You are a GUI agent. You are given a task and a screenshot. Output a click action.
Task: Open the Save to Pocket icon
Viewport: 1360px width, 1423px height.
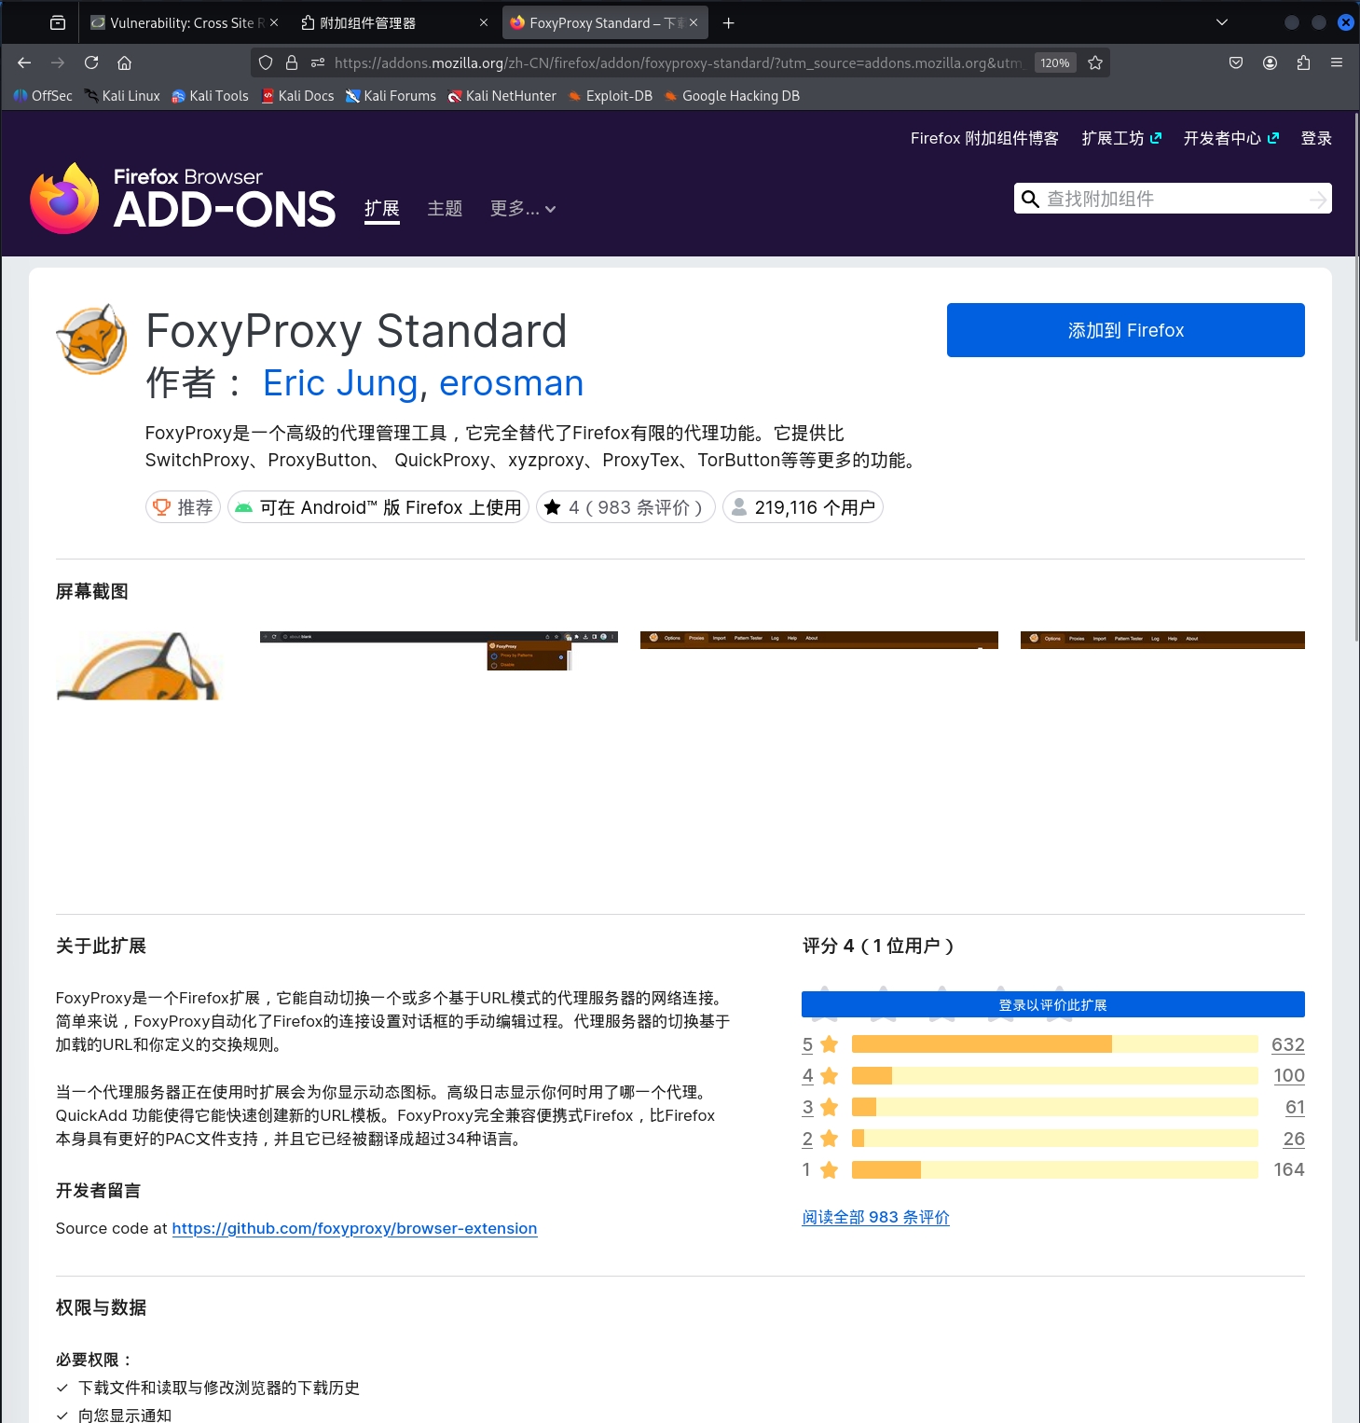click(1236, 62)
